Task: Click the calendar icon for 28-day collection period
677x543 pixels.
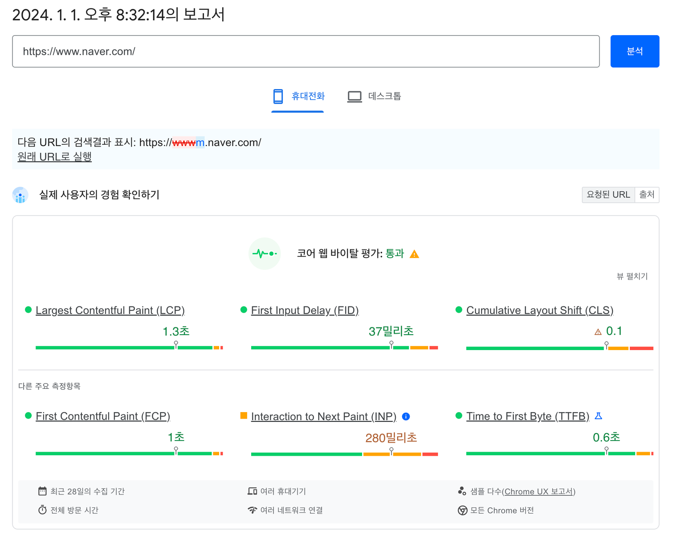Action: pyautogui.click(x=42, y=491)
